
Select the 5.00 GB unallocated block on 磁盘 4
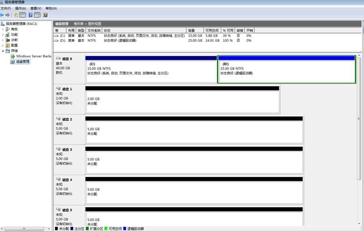click(x=194, y=190)
